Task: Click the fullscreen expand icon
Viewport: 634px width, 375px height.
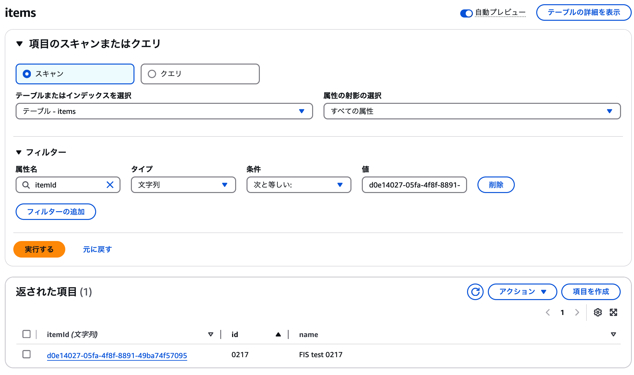Action: point(613,312)
